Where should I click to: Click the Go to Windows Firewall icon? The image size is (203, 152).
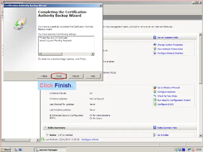click(x=155, y=88)
